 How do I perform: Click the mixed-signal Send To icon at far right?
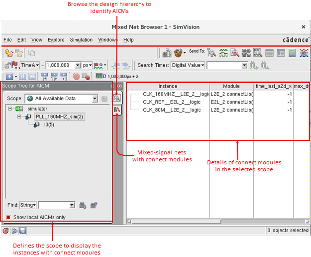point(304,53)
